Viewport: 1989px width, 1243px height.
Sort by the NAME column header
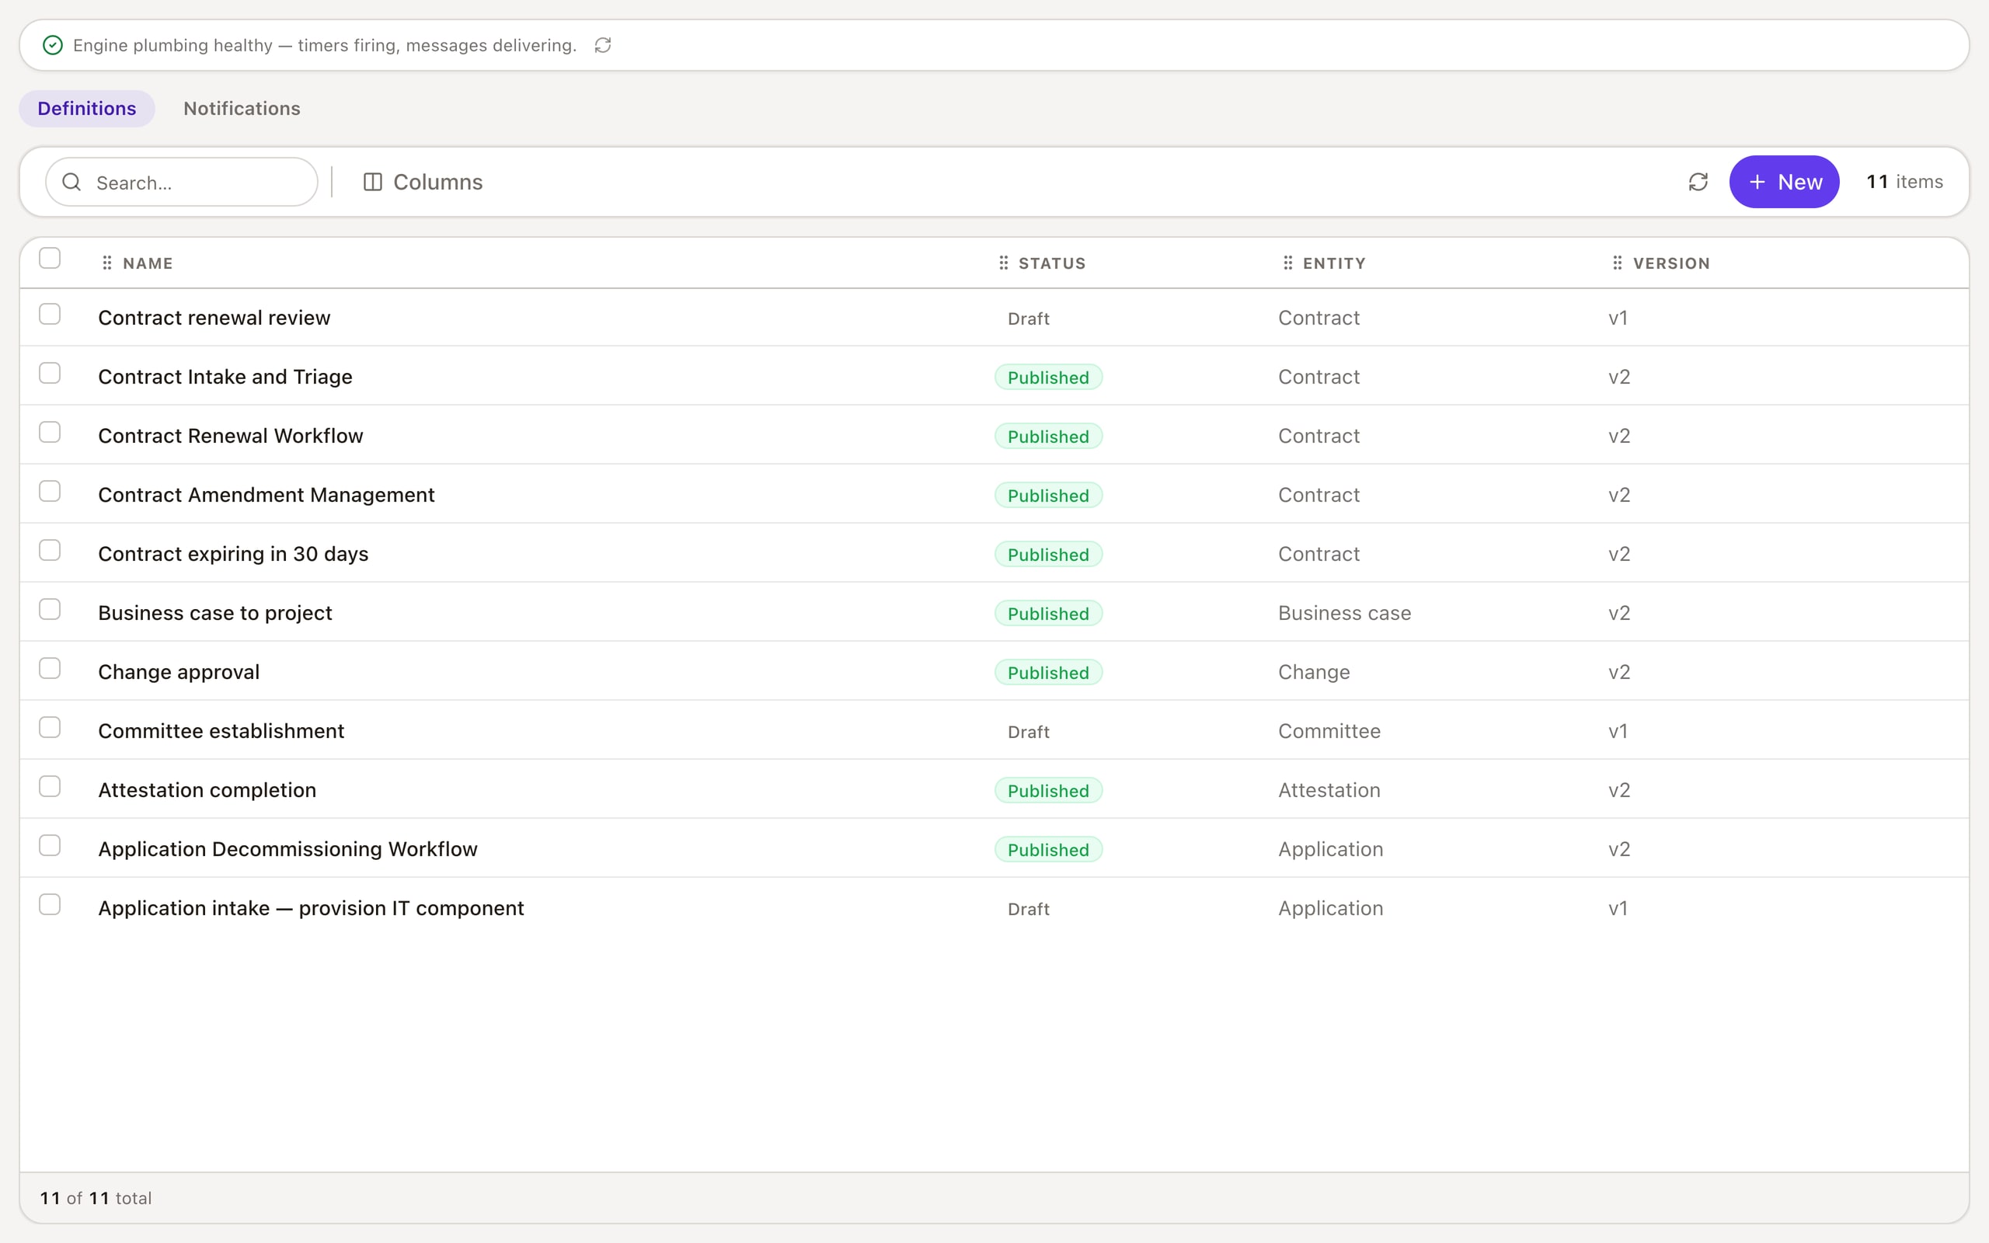tap(148, 263)
